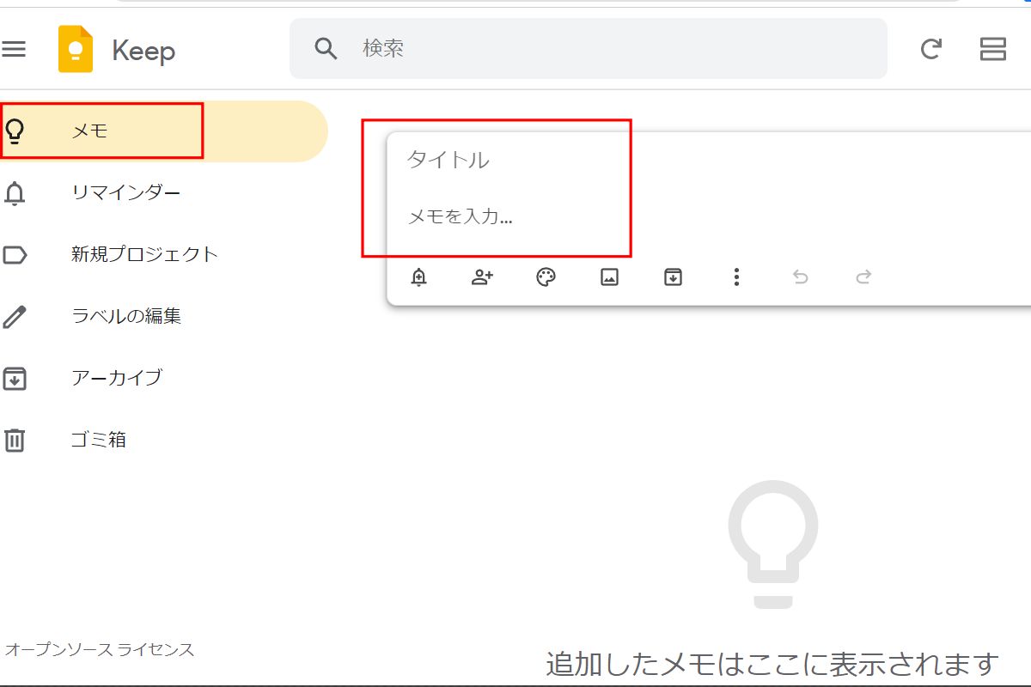Click the remind me bell icon
The width and height of the screenshot is (1031, 687).
(418, 277)
